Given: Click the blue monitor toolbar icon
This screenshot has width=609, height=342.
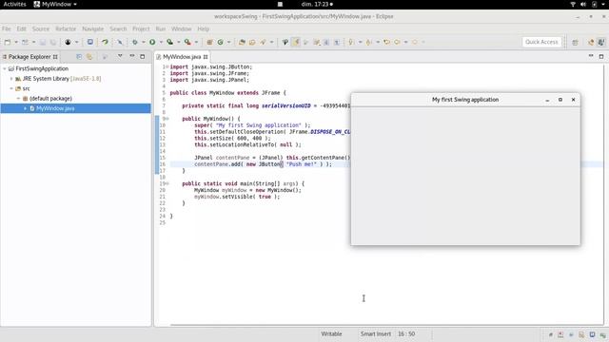Looking at the screenshot, I should [x=90, y=42].
